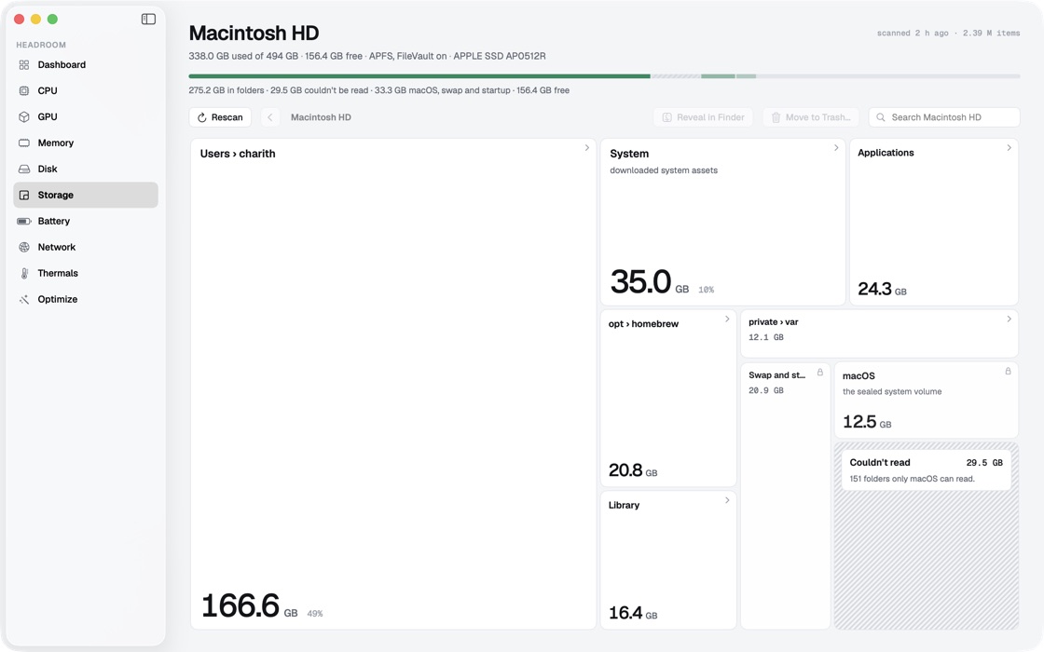Click the lock icon on Swap tile

pyautogui.click(x=820, y=373)
